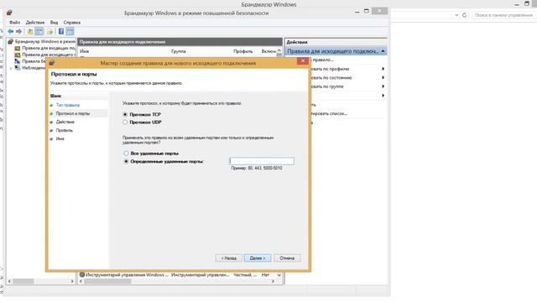This screenshot has width=537, height=302.
Task: Click the firewall icon in the wizard title bar
Action: pos(52,63)
